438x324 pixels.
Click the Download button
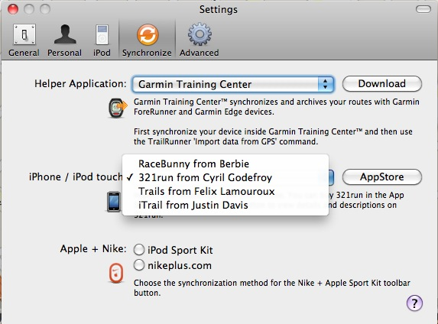tap(382, 83)
